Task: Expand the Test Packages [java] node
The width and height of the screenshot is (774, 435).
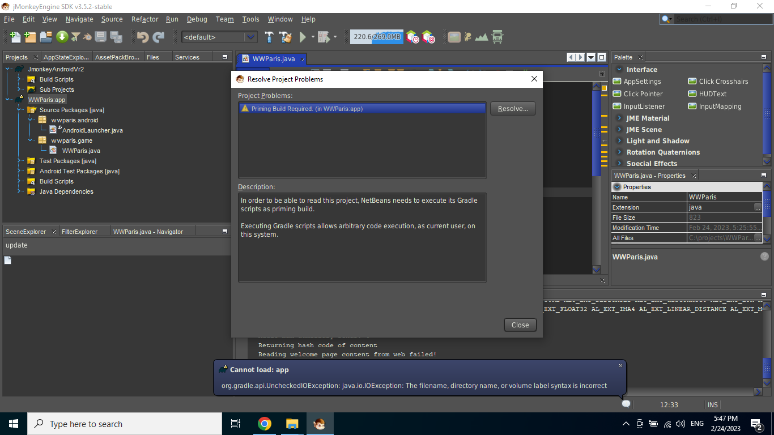Action: 19,161
